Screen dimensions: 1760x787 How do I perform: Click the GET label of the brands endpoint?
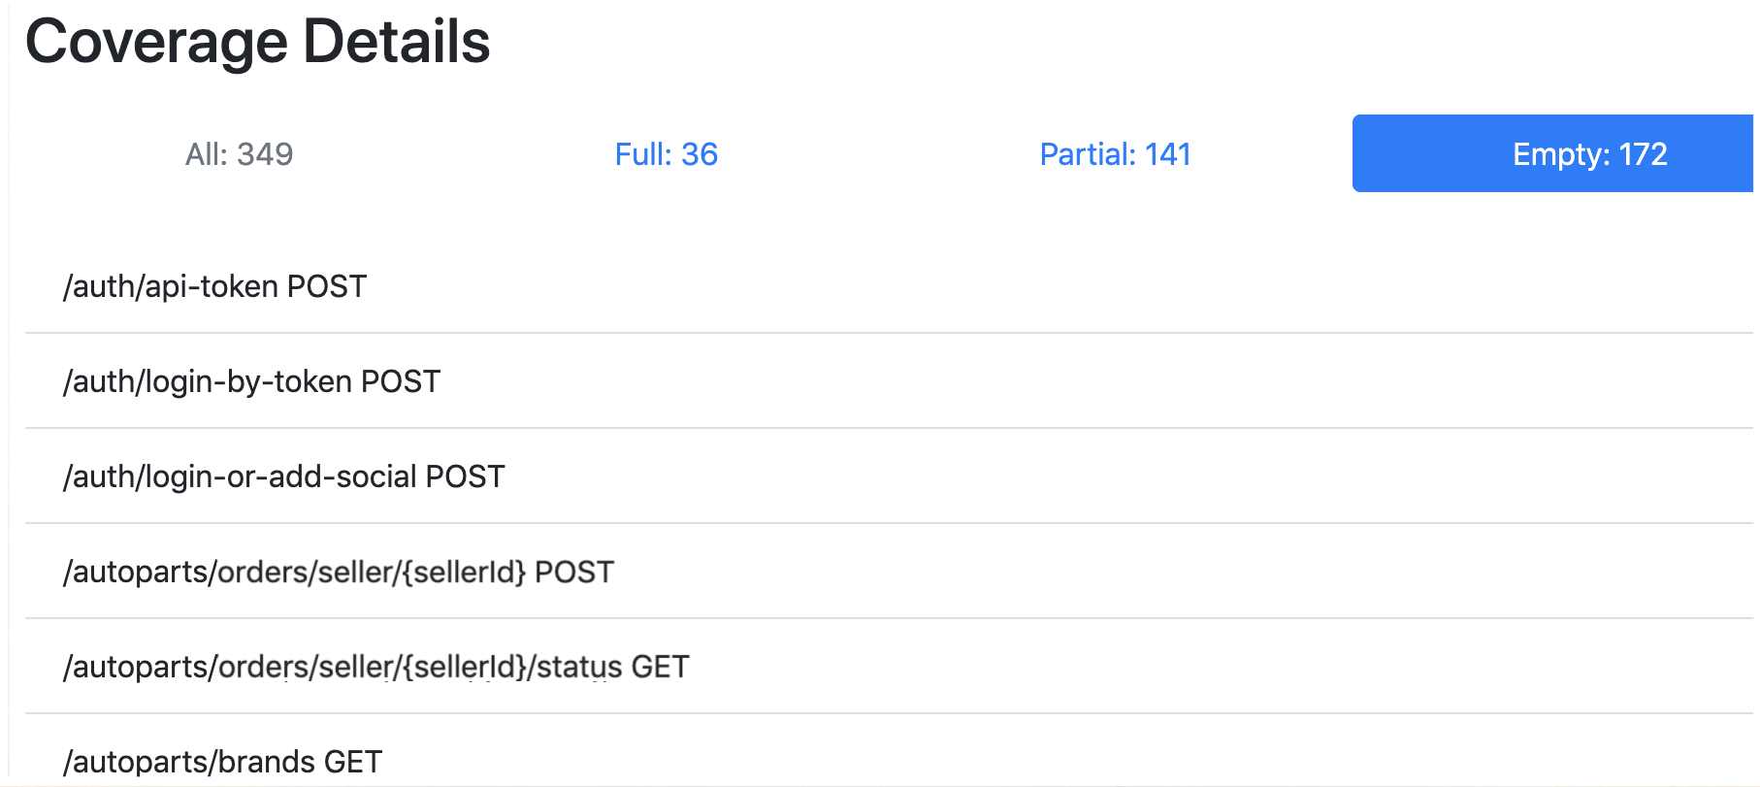[x=353, y=762]
